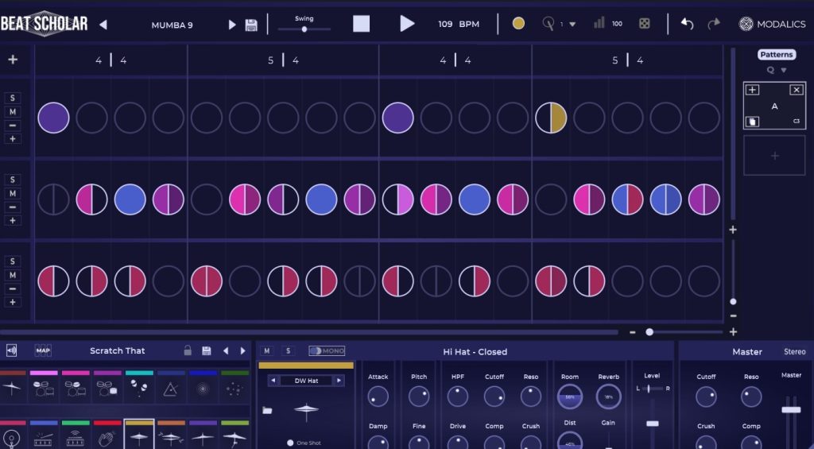Toggle the MONO switch
Viewport: 814px width, 449px height.
tap(327, 350)
